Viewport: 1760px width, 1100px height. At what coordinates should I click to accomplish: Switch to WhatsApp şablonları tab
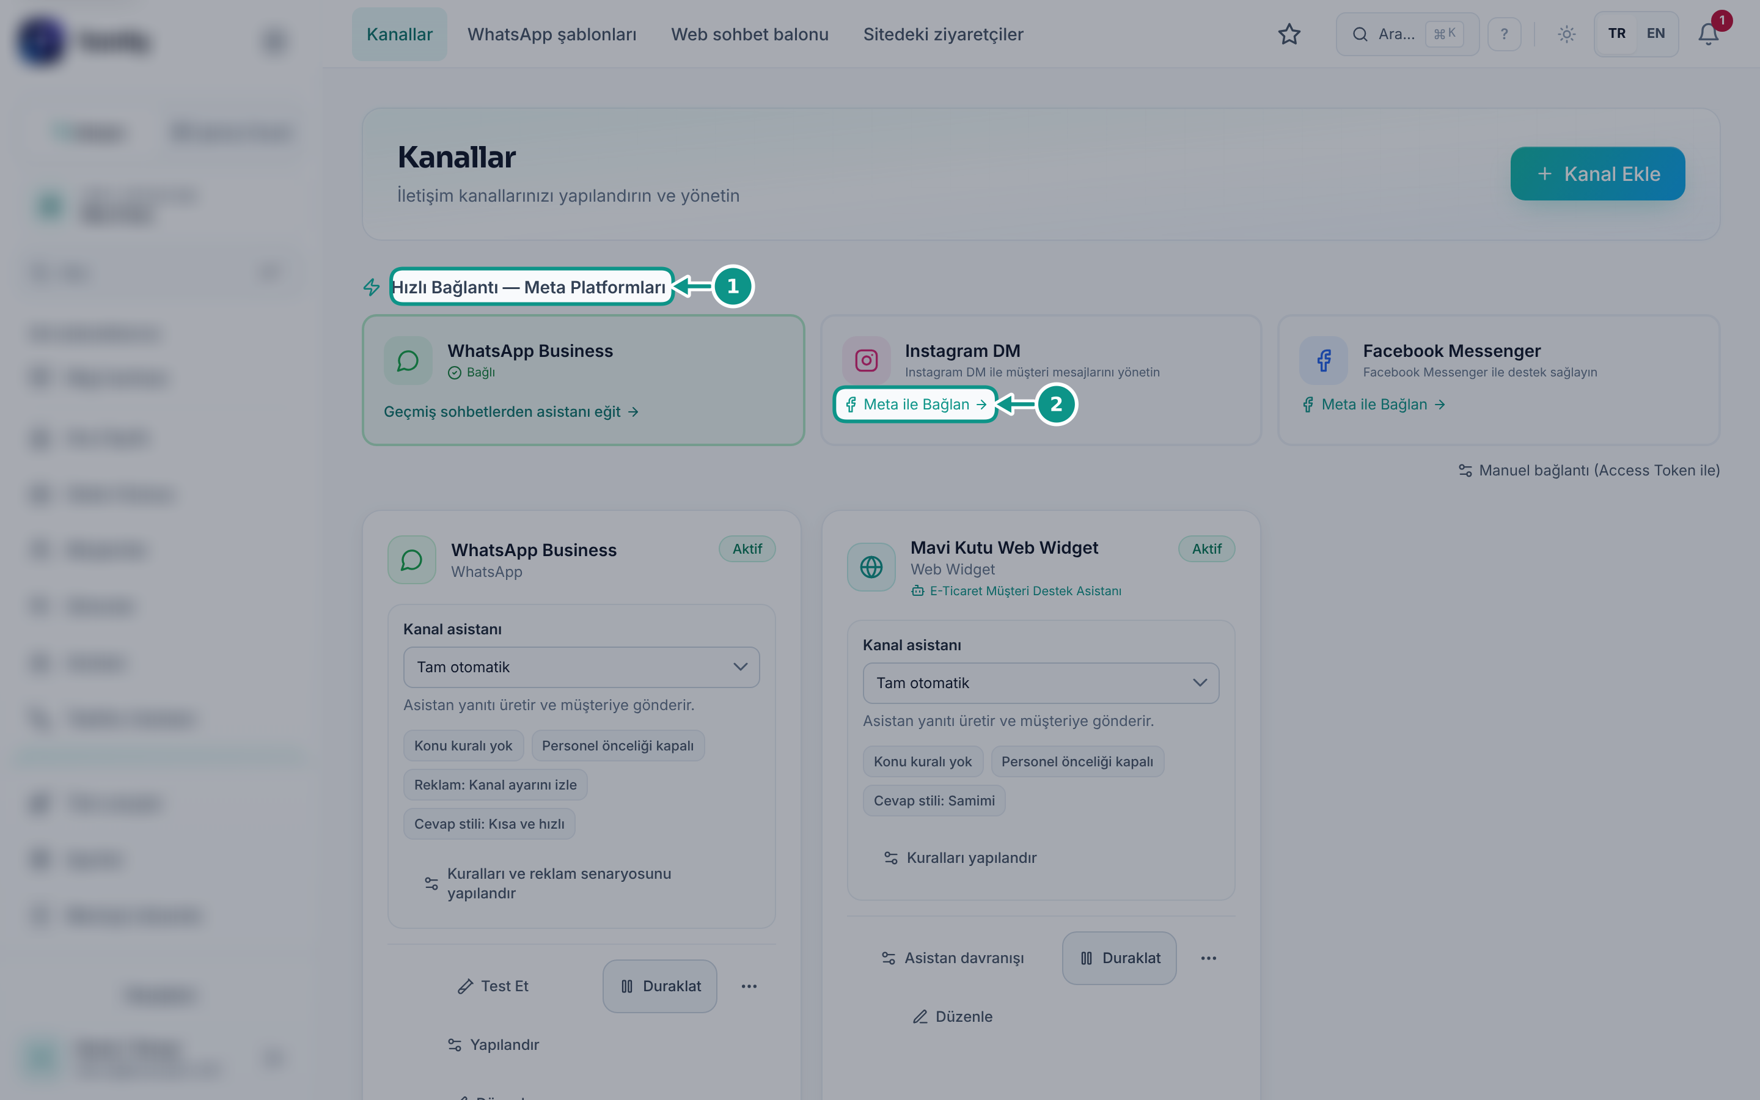pyautogui.click(x=551, y=34)
